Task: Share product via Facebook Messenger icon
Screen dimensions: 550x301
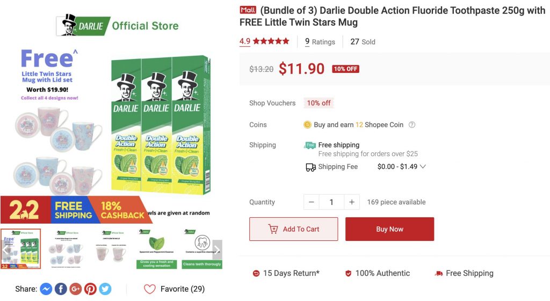Action: pyautogui.click(x=46, y=289)
